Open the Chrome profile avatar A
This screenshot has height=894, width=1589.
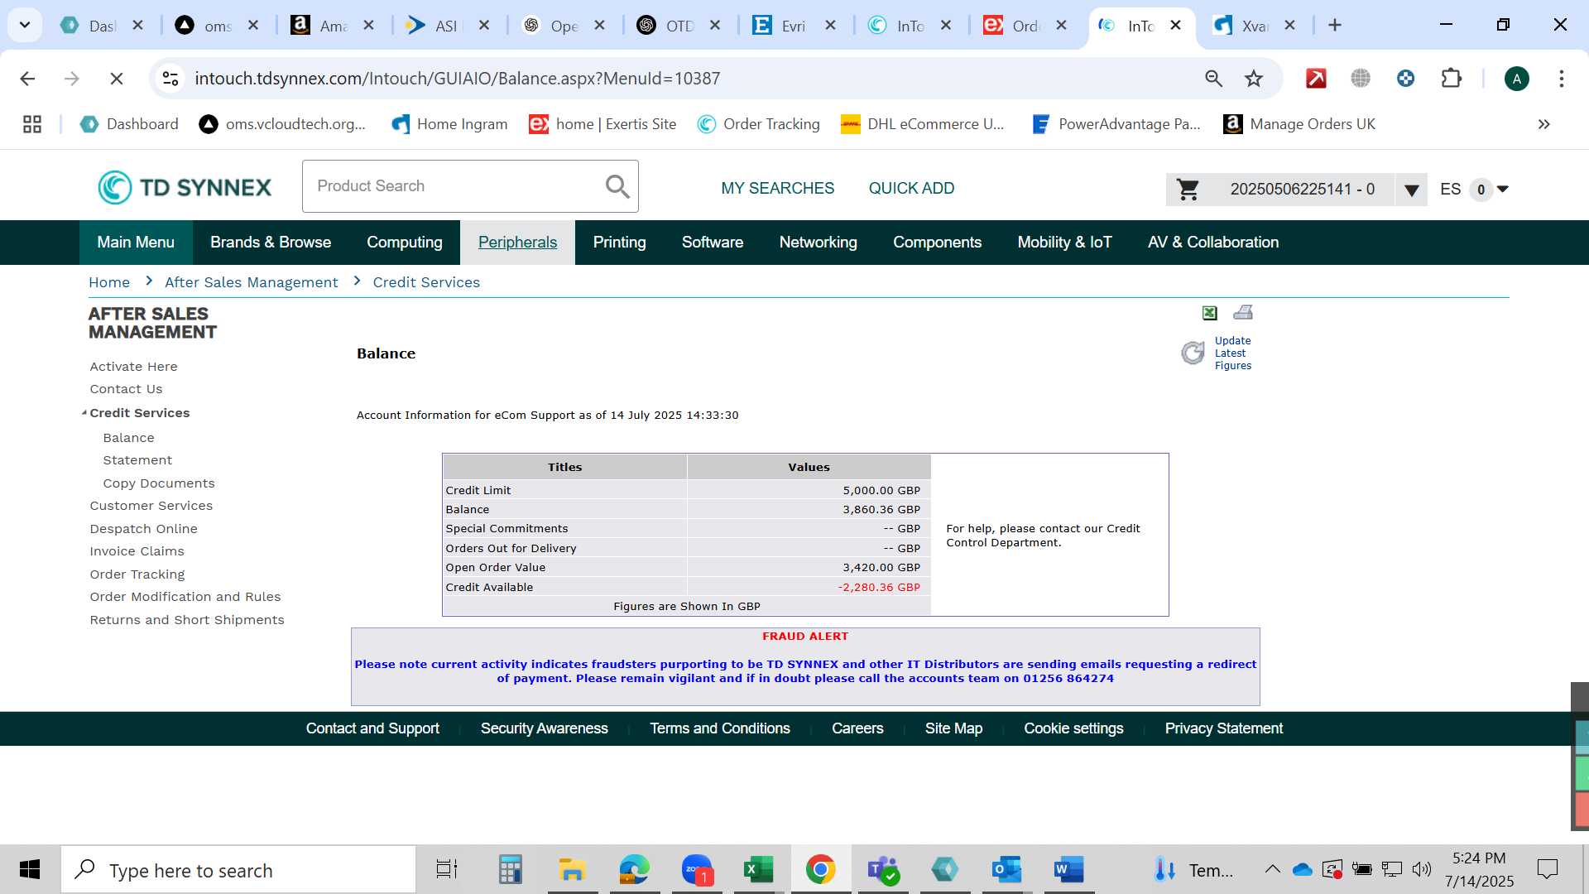coord(1516,79)
